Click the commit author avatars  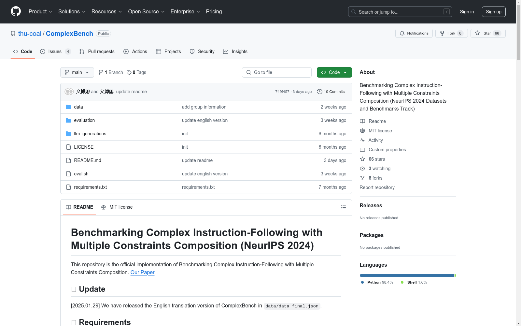[69, 92]
